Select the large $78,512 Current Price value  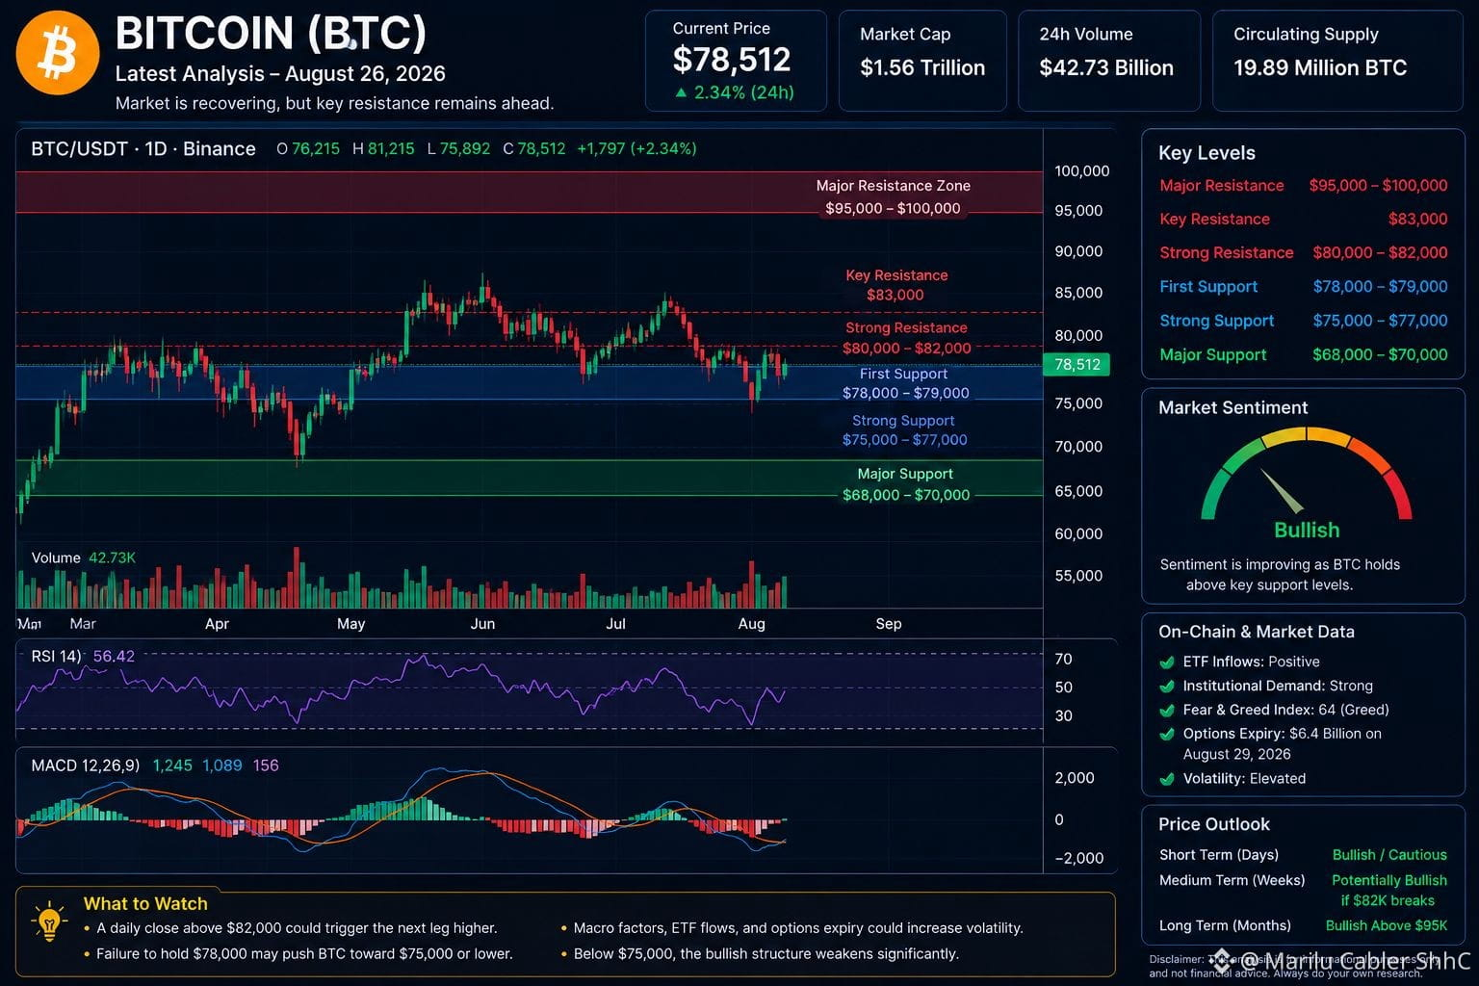coord(731,60)
